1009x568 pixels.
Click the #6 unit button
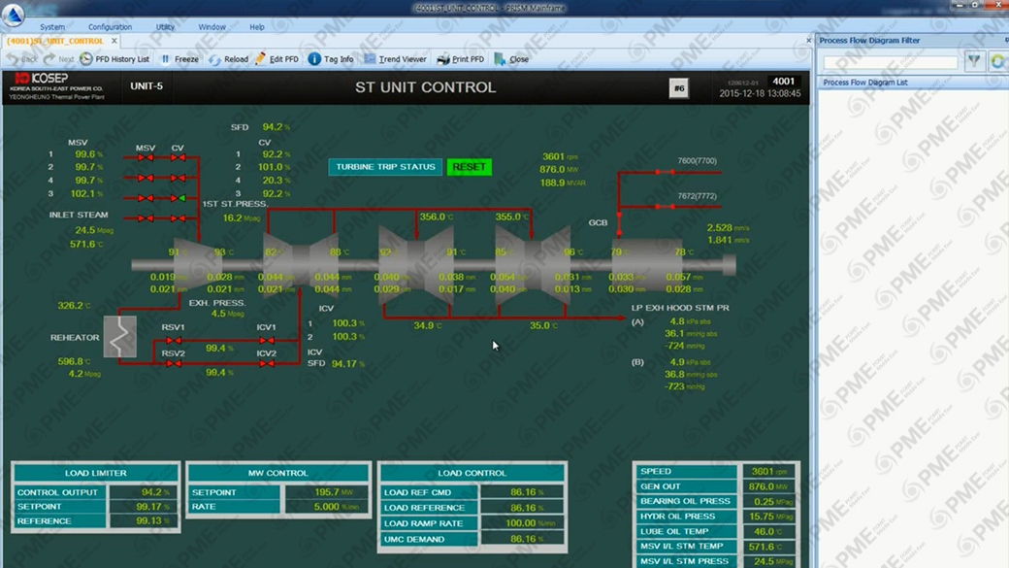679,88
